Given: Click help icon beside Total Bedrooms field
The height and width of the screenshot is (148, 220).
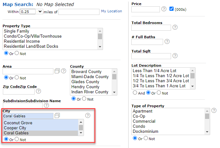Looking at the screenshot, I should pyautogui.click(x=175, y=28).
